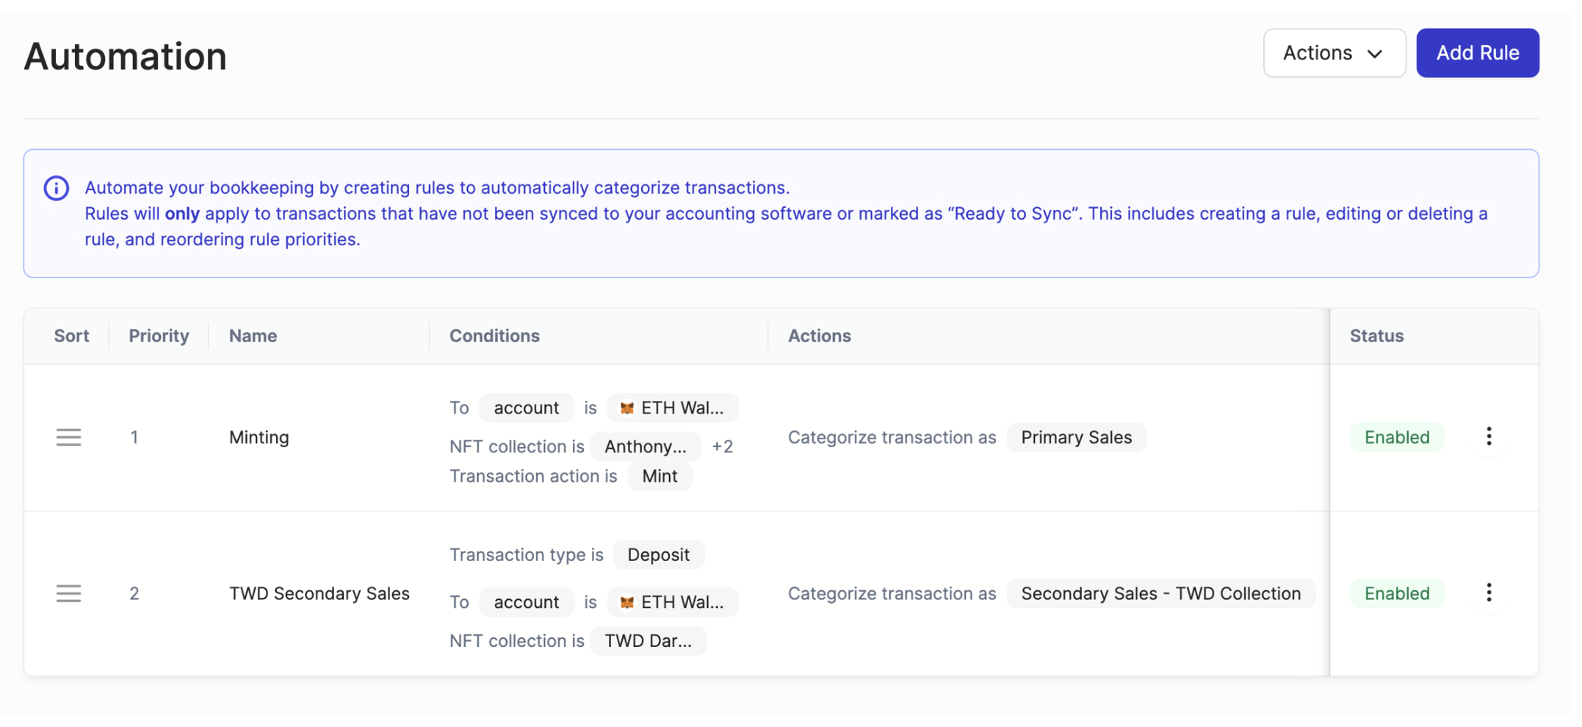Click the Deposit transaction type chip

658,555
